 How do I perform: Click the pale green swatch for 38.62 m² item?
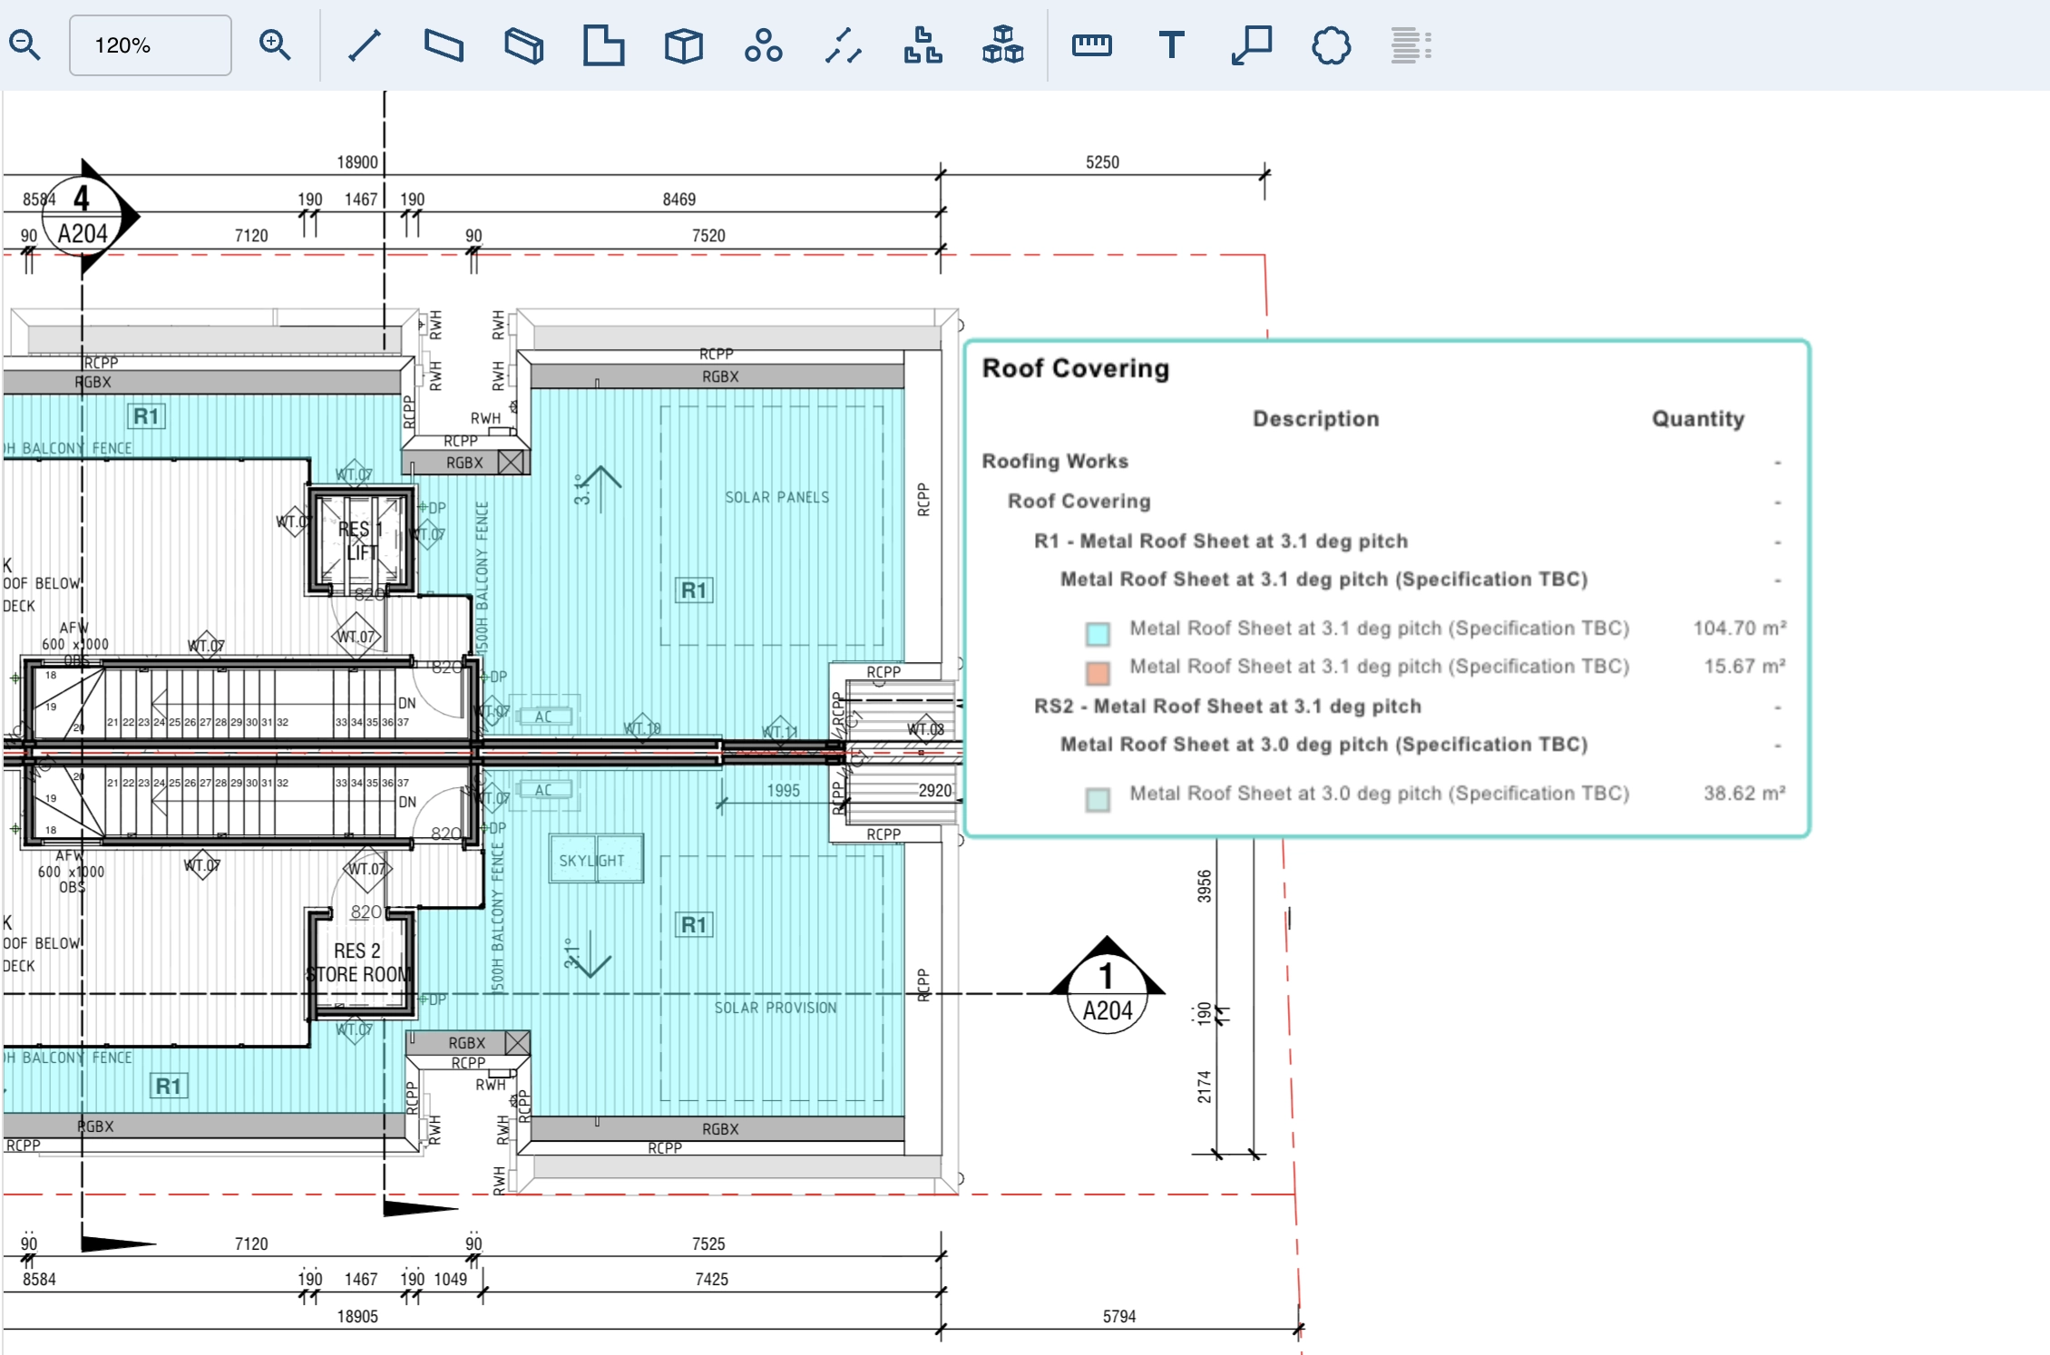point(1098,799)
